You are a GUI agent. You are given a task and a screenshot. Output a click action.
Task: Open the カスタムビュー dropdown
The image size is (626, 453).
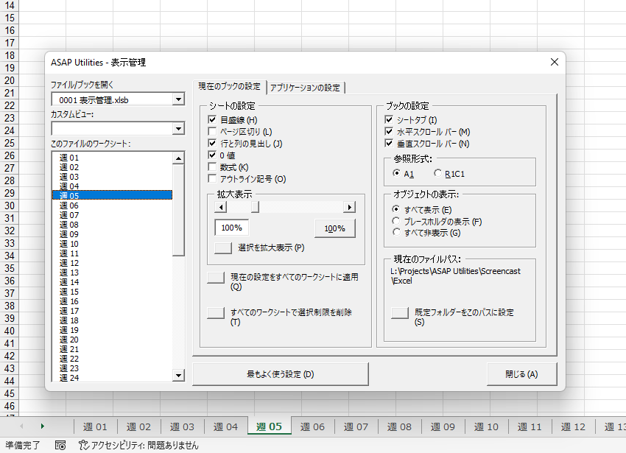coord(178,129)
